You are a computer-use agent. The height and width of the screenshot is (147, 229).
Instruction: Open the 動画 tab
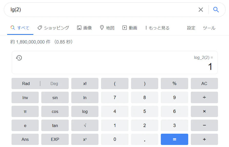[x=130, y=28]
